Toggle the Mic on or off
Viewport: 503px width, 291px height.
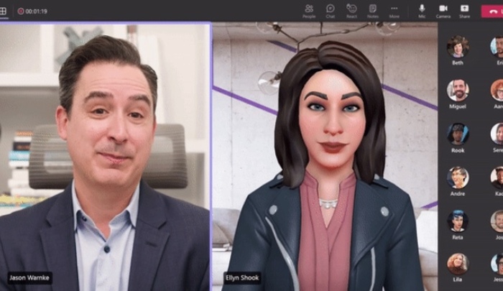click(x=422, y=11)
